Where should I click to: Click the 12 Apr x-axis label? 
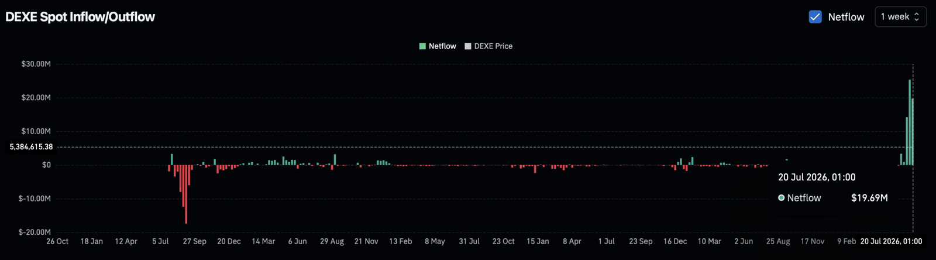[126, 241]
